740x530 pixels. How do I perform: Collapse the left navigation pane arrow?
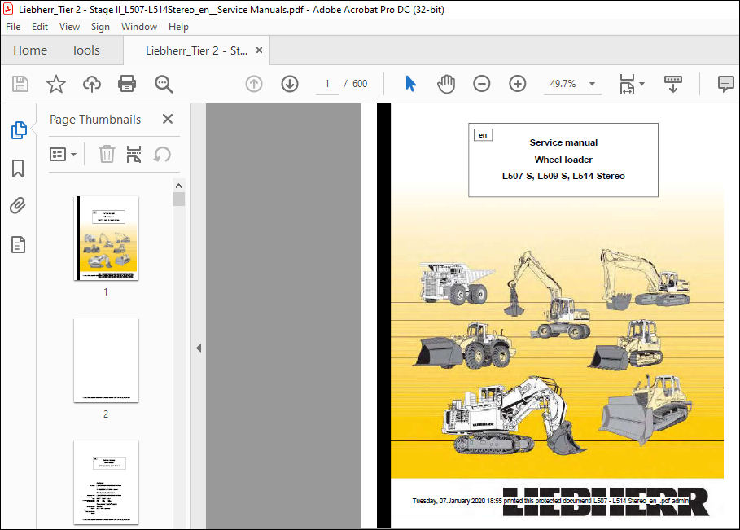pyautogui.click(x=199, y=348)
